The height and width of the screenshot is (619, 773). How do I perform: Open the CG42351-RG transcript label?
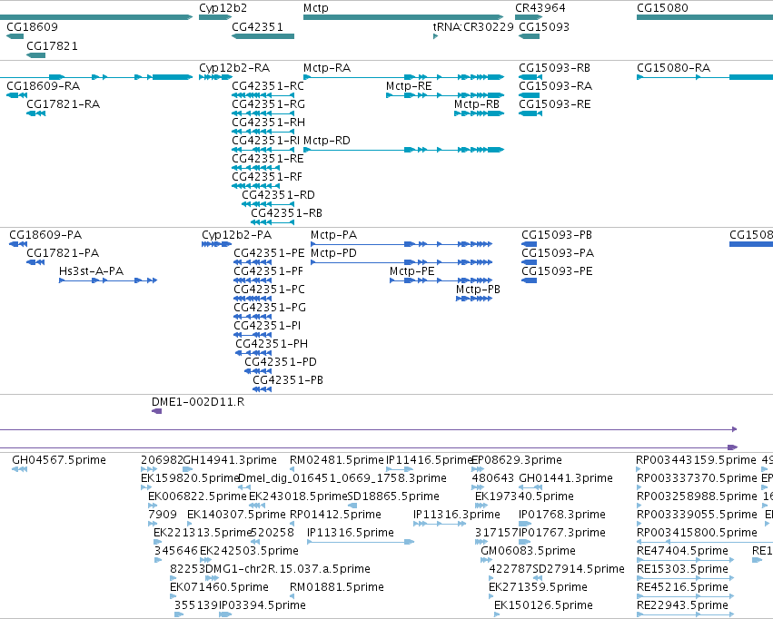click(x=268, y=103)
